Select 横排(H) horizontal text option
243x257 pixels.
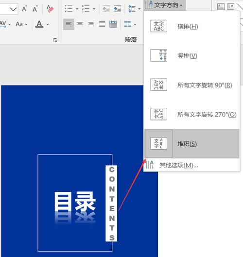click(191, 26)
